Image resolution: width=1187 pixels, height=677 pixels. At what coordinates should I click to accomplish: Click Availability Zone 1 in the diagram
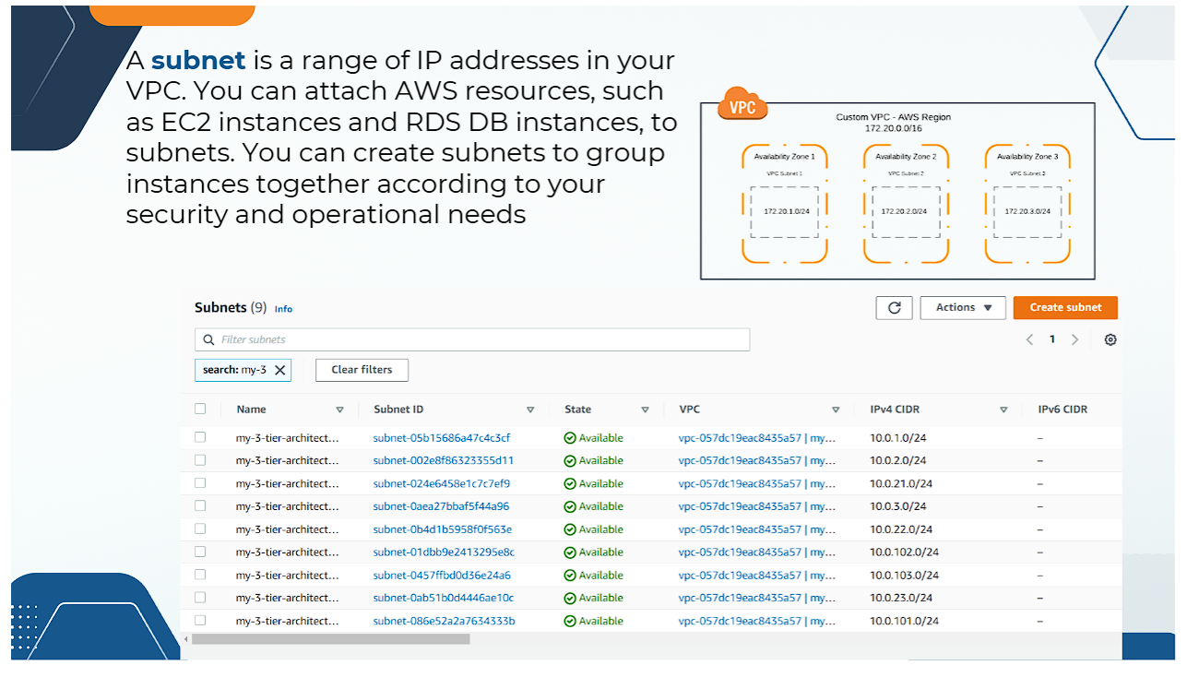784,157
